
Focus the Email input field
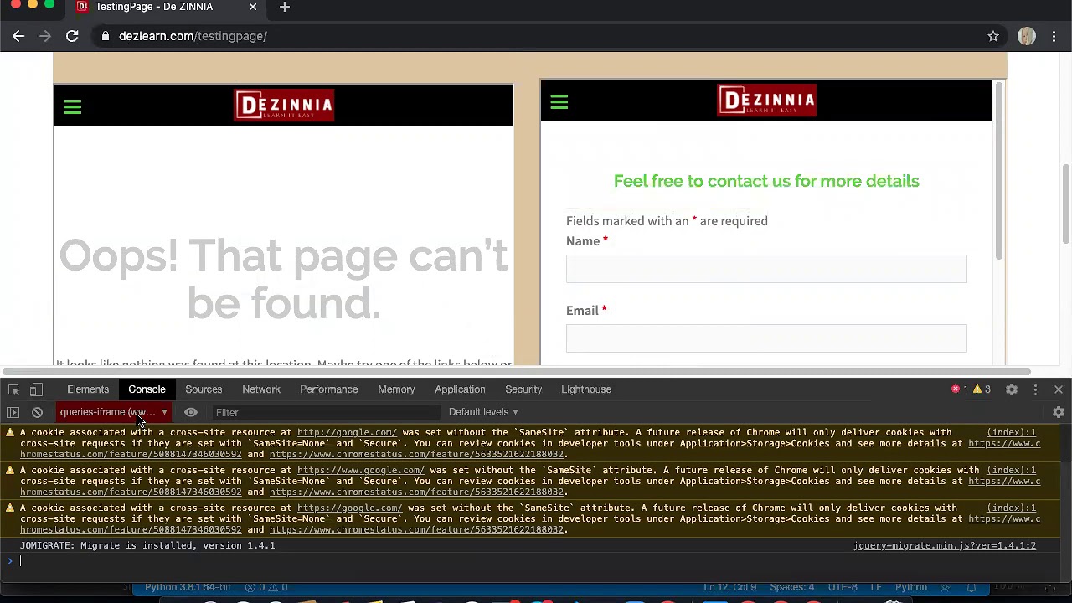pos(766,338)
